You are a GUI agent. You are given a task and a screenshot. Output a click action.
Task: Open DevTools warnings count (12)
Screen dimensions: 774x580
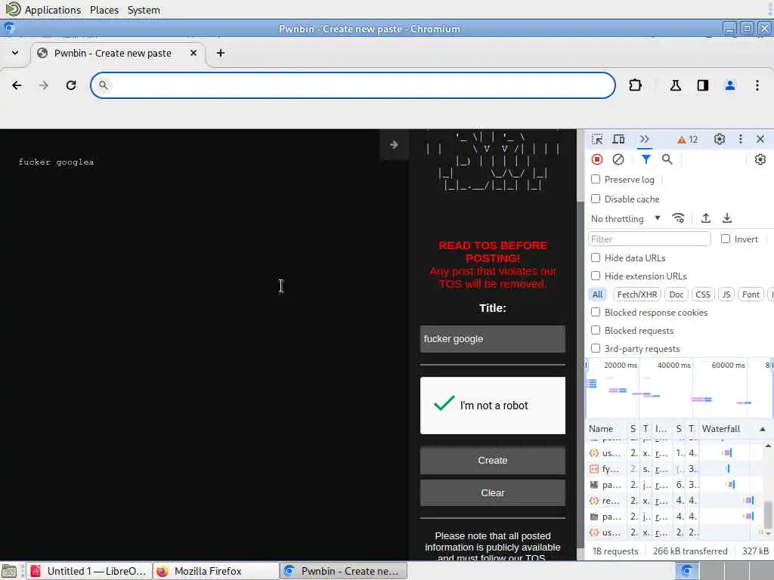[688, 140]
